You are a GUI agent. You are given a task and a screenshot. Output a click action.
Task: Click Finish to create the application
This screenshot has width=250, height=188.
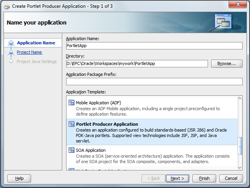point(204,178)
